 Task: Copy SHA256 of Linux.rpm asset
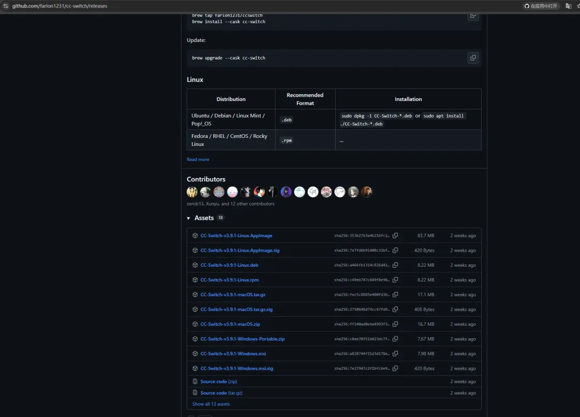tap(395, 280)
